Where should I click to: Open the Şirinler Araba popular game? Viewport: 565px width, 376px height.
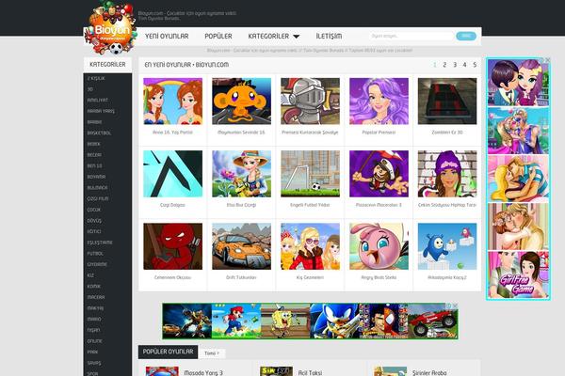pos(429,373)
